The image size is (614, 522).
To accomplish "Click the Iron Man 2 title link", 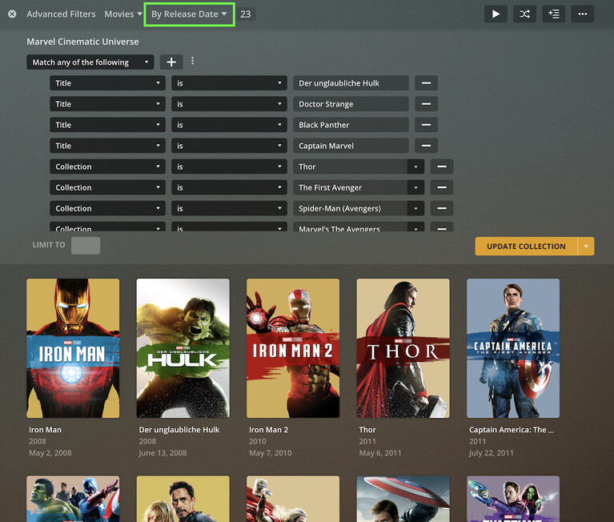I will tap(268, 430).
